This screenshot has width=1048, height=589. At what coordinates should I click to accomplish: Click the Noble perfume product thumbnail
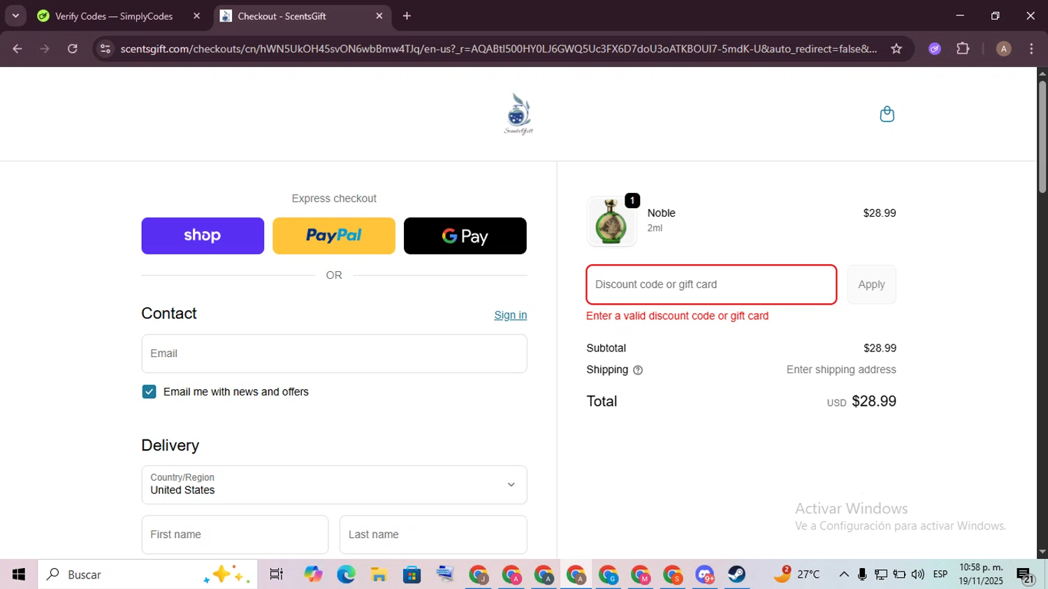coord(611,221)
